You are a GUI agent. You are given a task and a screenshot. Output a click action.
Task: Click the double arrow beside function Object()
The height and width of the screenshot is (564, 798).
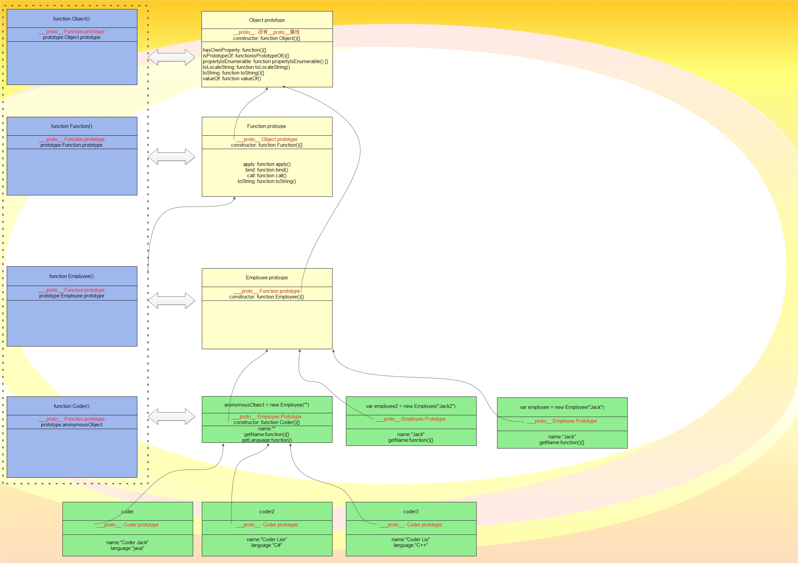(171, 57)
